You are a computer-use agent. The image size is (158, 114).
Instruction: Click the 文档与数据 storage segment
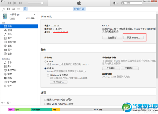click(x=41, y=110)
